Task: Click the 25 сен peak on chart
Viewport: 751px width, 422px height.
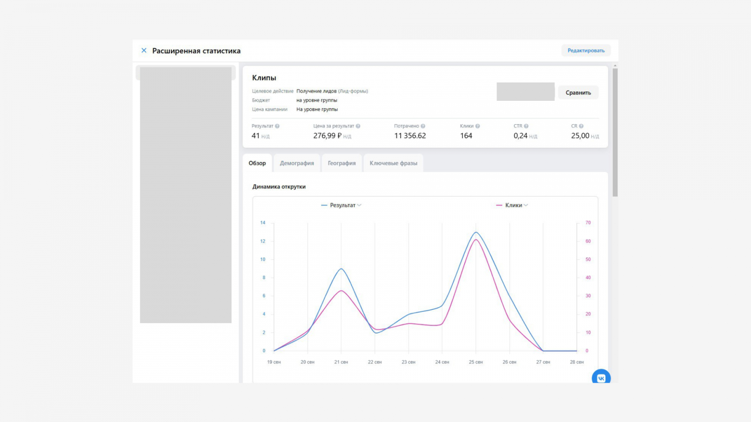Action: (476, 233)
